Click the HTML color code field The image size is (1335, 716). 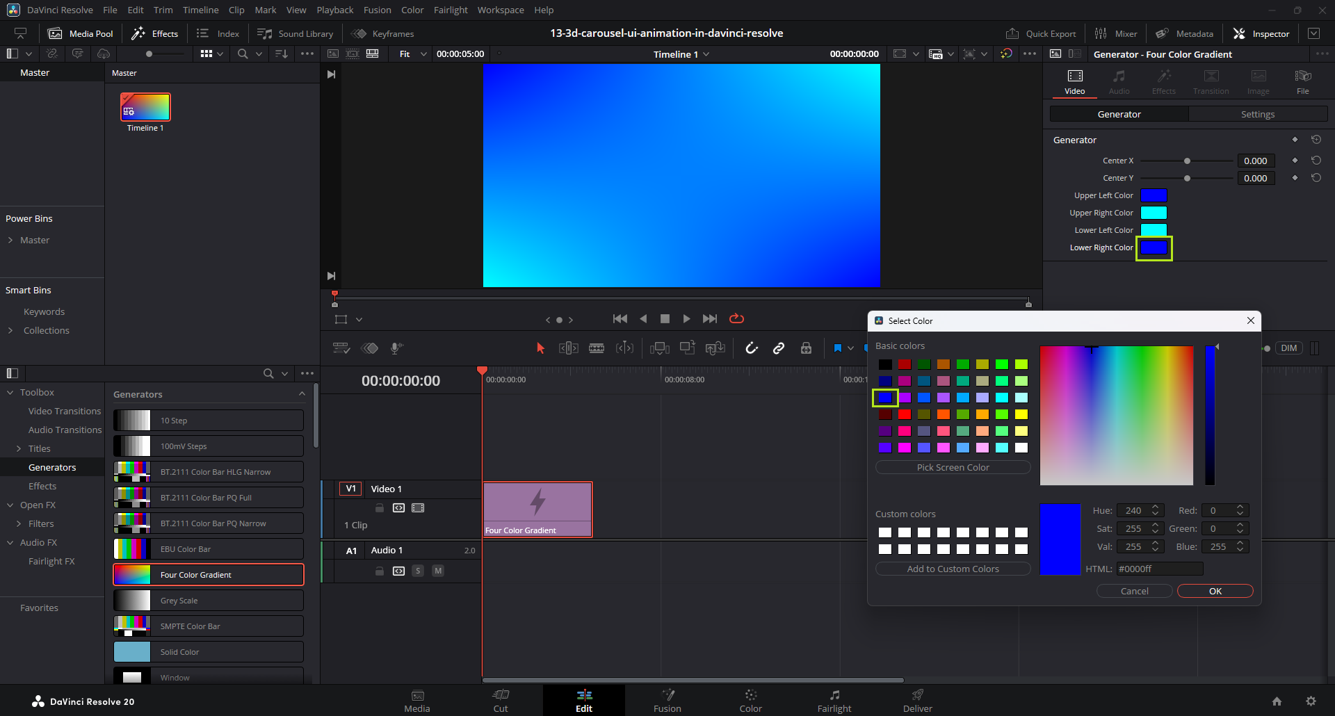(1159, 569)
